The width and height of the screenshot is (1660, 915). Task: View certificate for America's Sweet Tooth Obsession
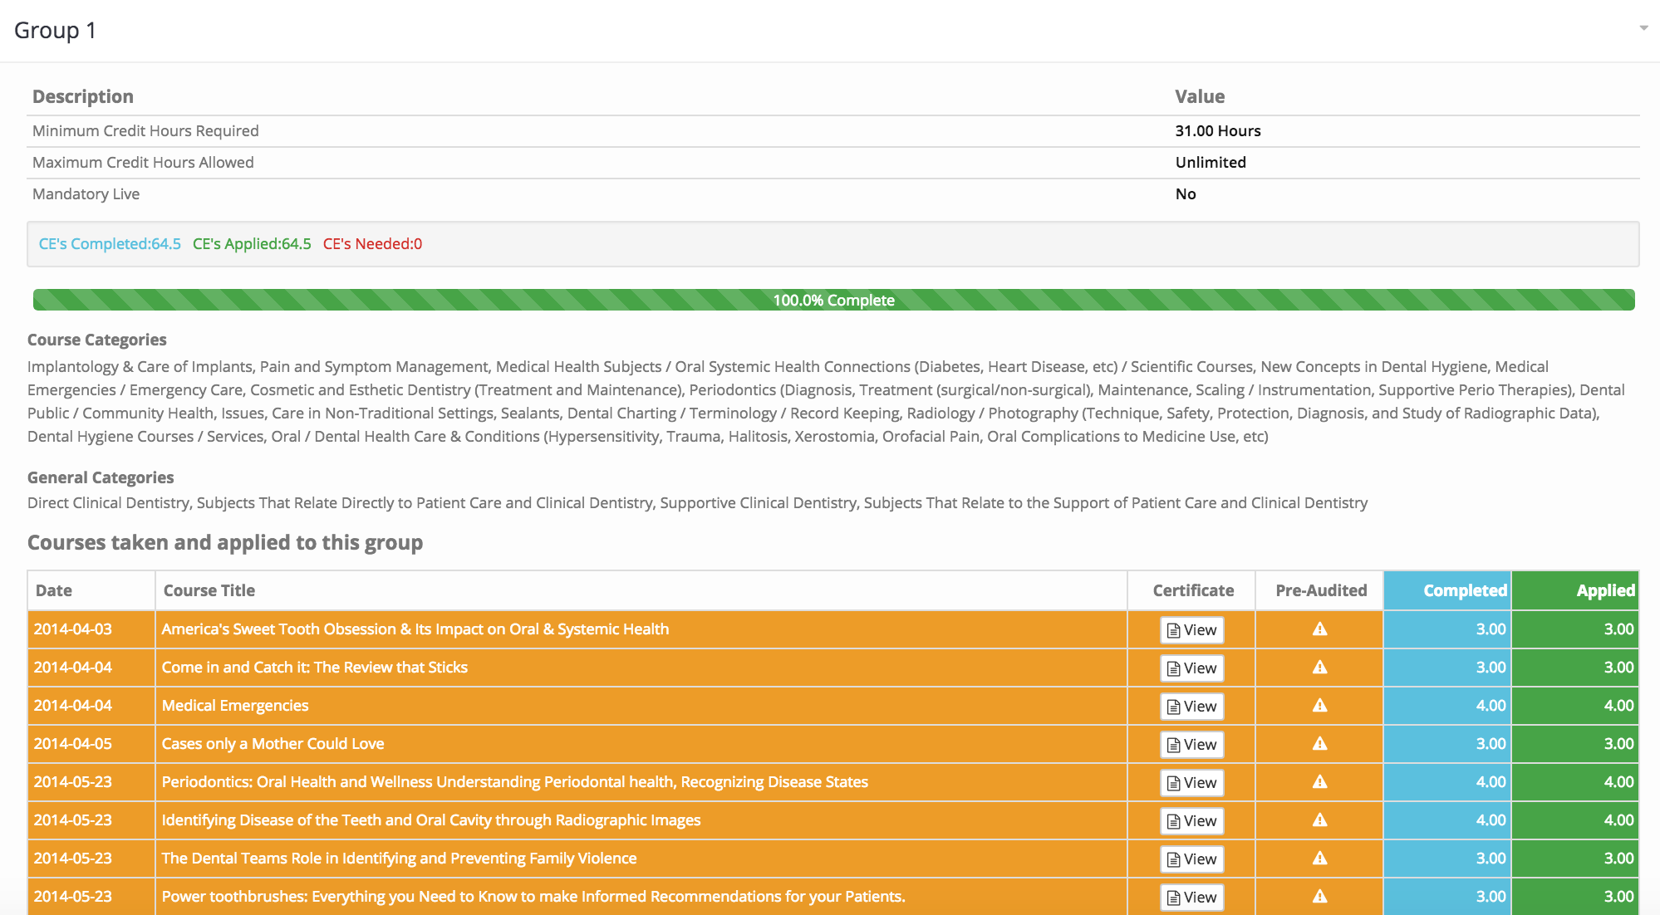(1191, 630)
